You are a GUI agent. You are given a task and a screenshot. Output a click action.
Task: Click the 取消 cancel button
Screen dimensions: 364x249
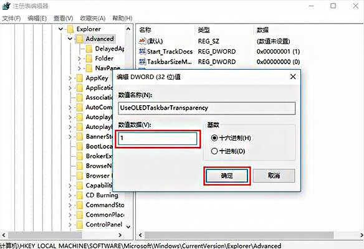274,176
